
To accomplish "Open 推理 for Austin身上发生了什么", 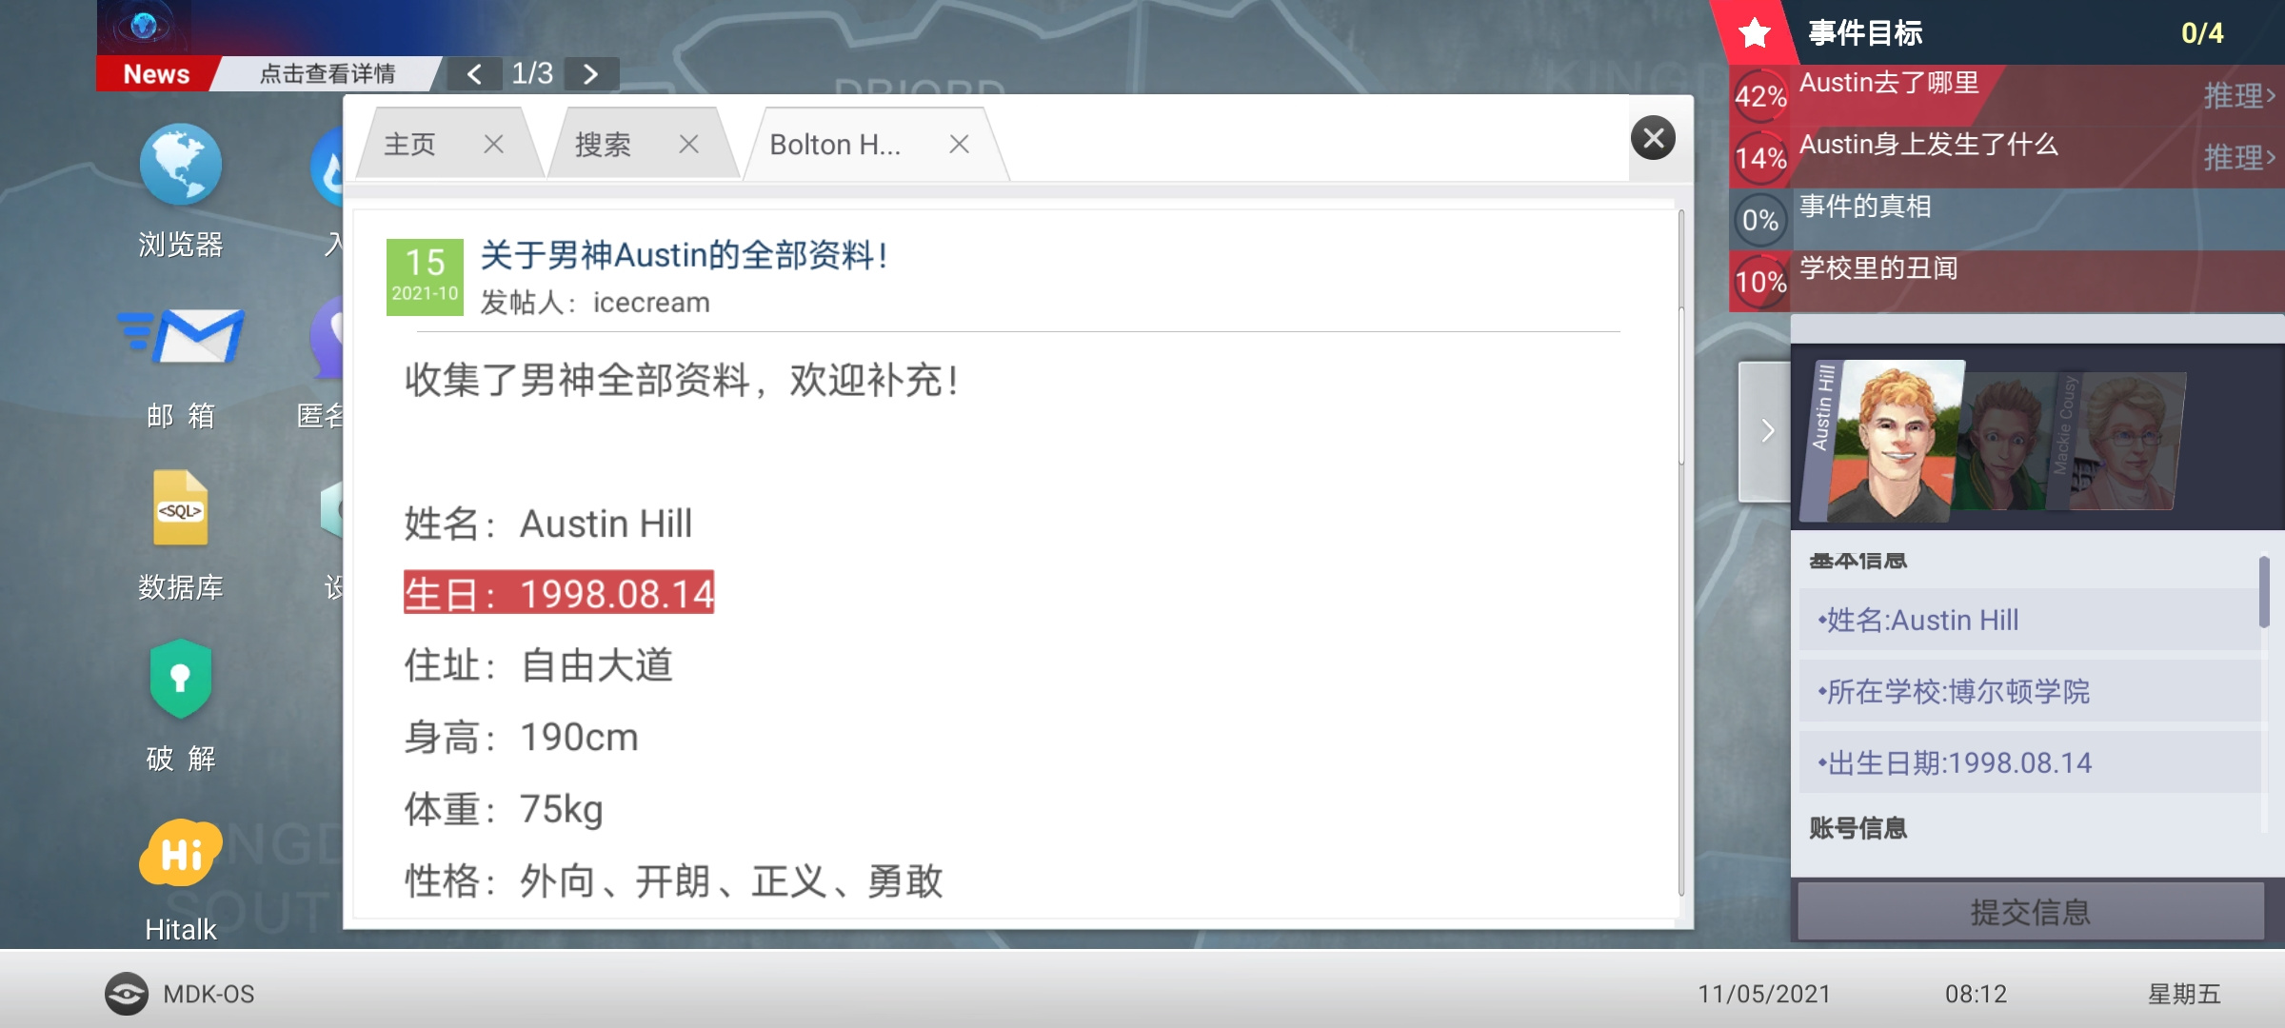I will [x=2239, y=158].
